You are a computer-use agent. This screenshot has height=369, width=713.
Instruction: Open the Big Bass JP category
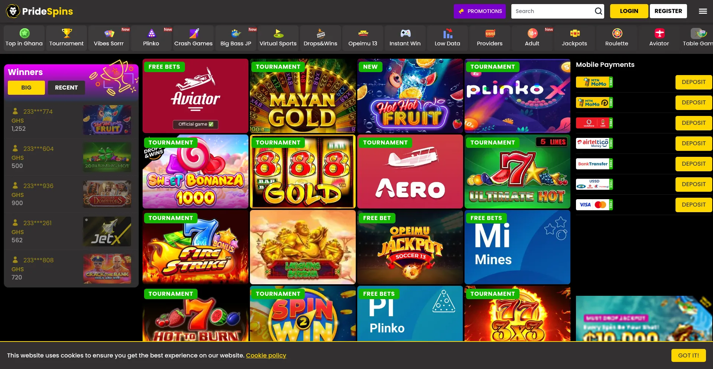pos(236,38)
